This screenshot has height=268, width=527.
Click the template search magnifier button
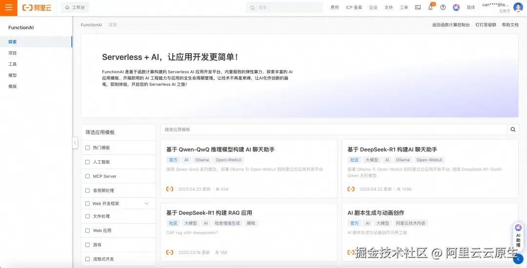[x=513, y=130]
